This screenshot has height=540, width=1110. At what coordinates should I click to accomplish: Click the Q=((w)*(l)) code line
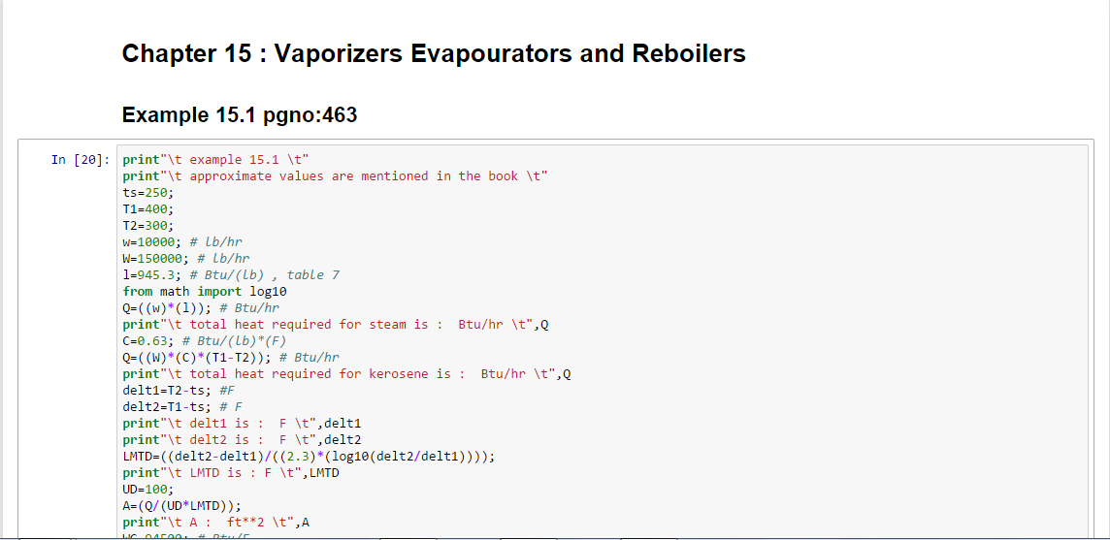201,308
